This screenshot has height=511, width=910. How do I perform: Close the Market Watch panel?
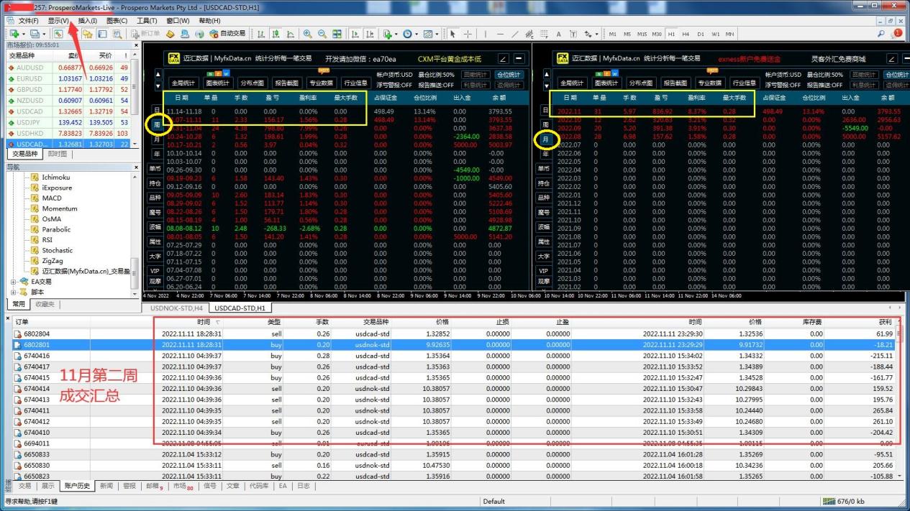[136, 45]
